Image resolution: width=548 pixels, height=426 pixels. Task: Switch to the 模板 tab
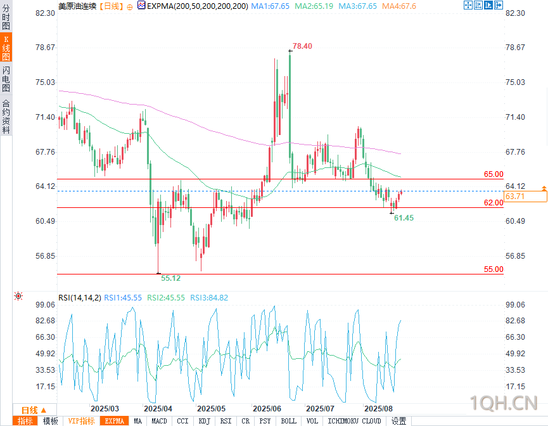pyautogui.click(x=50, y=421)
